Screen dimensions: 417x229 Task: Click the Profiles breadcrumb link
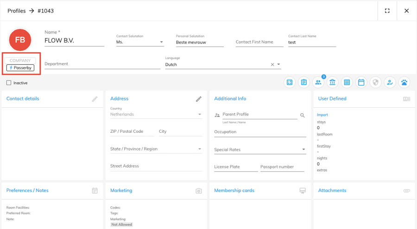point(16,11)
